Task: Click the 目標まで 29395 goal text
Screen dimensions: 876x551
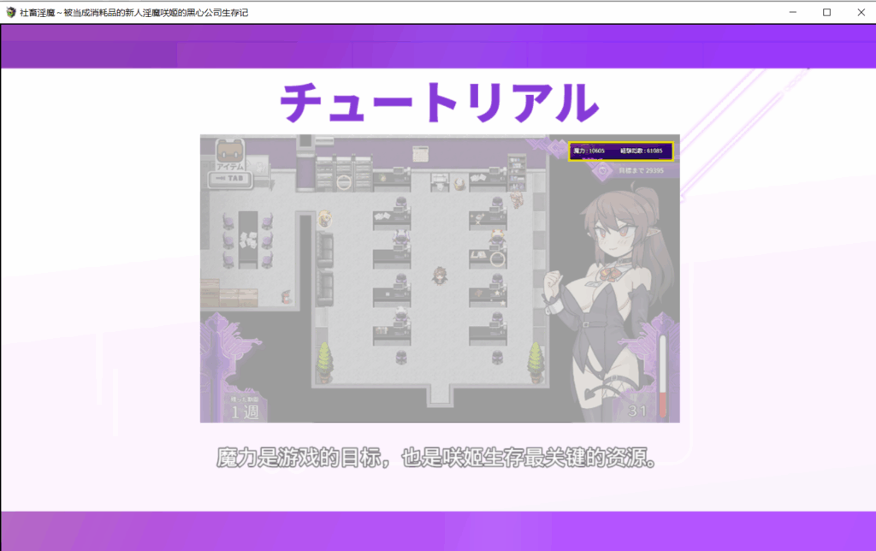Action: click(x=641, y=170)
